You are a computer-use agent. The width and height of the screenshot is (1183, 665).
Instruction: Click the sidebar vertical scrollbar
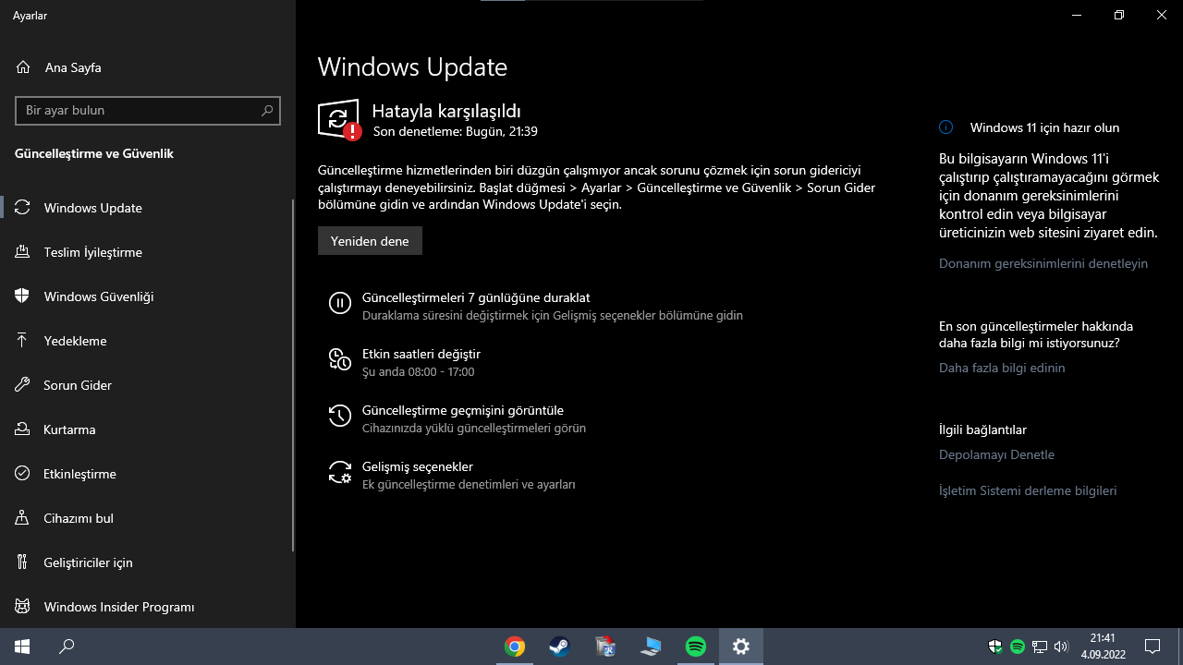pyautogui.click(x=293, y=374)
